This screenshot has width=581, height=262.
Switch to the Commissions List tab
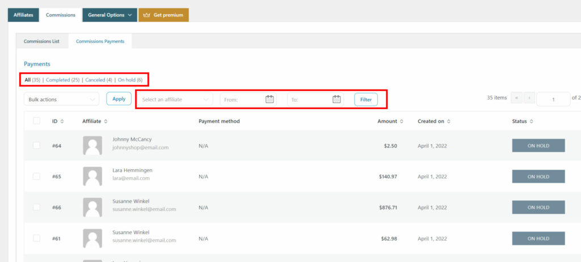[41, 41]
